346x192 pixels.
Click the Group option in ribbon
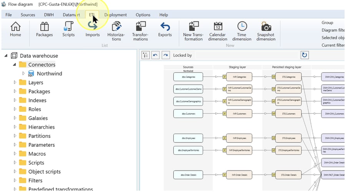click(x=327, y=23)
